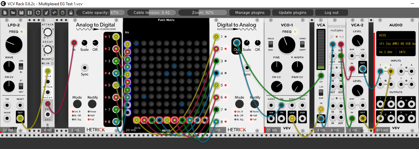
Task: Click the Analog to Digital Off. knob
Action: coord(95,43)
